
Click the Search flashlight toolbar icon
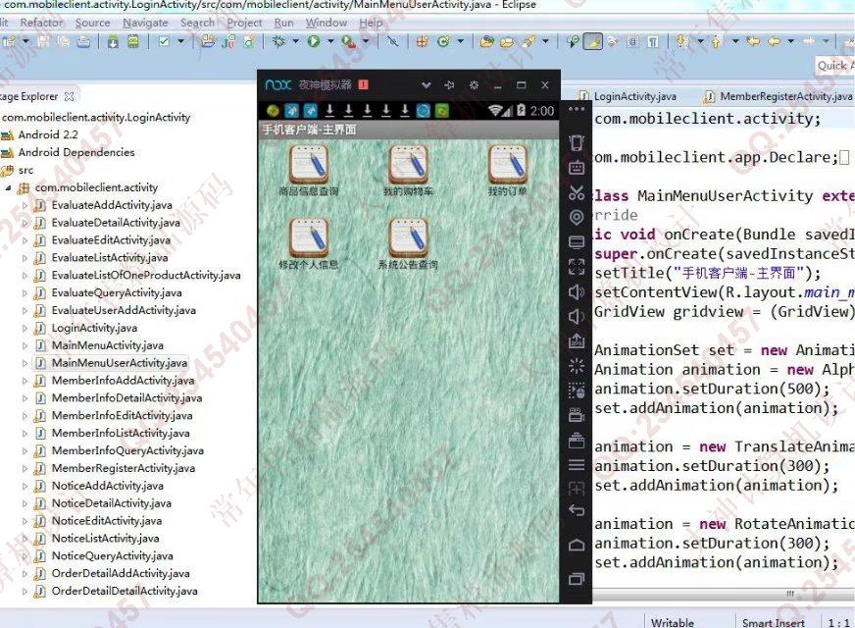tap(528, 41)
